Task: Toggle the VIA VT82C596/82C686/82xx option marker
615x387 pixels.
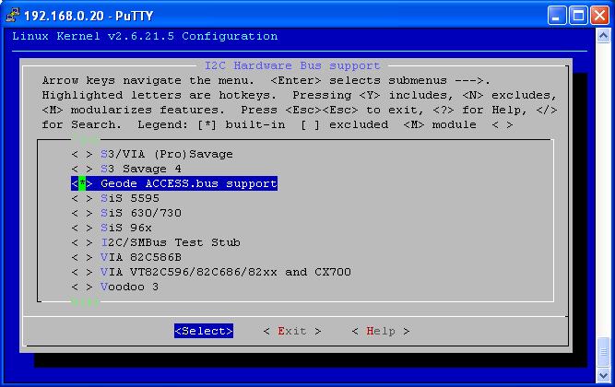Action: point(82,272)
